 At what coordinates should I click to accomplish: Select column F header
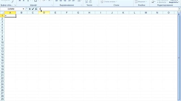coord(67,13)
